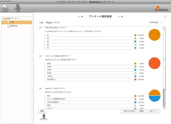Click the blue swatch for 緑 in Q1
The height and width of the screenshot is (124, 171).
(135, 41)
